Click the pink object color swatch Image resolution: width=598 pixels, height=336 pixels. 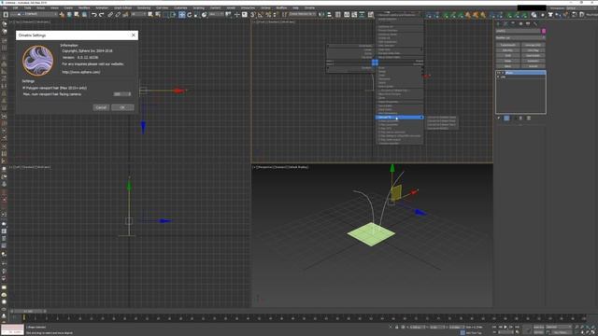point(544,31)
